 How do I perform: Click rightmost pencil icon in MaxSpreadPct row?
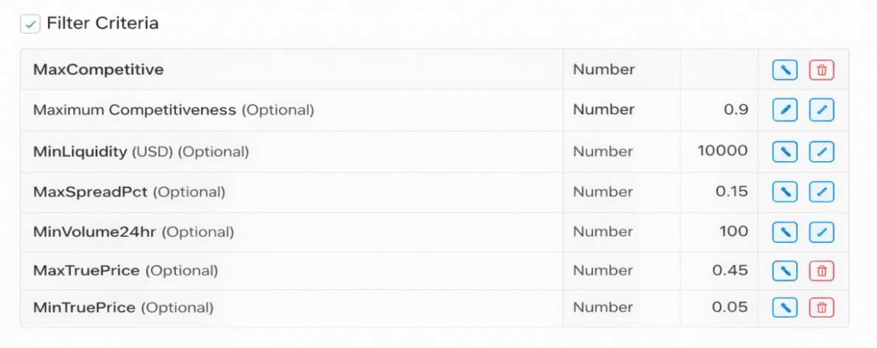[822, 192]
